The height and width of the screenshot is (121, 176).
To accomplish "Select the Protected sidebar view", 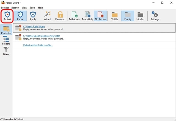I will point(6,30).
